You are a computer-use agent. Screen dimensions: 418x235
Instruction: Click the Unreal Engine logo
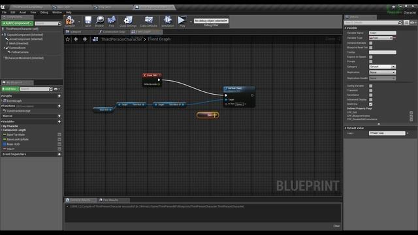click(3, 7)
